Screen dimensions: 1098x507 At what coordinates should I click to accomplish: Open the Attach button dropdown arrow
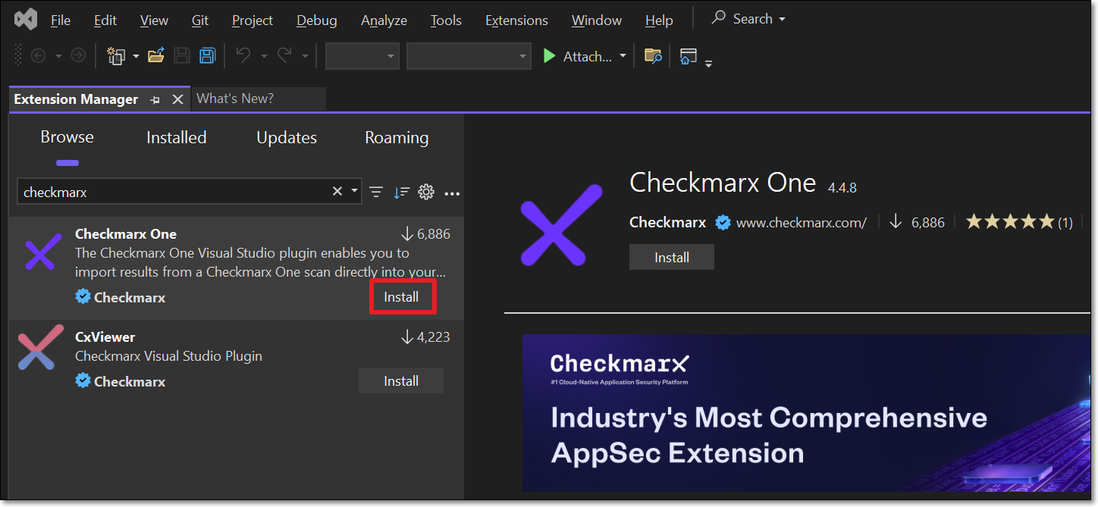click(x=623, y=56)
